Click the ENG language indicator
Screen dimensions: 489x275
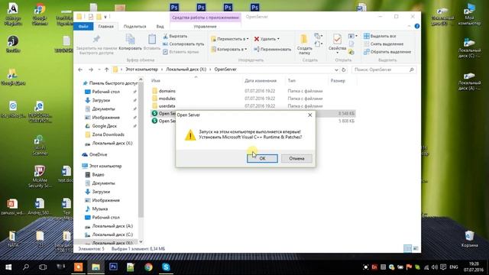(453, 267)
